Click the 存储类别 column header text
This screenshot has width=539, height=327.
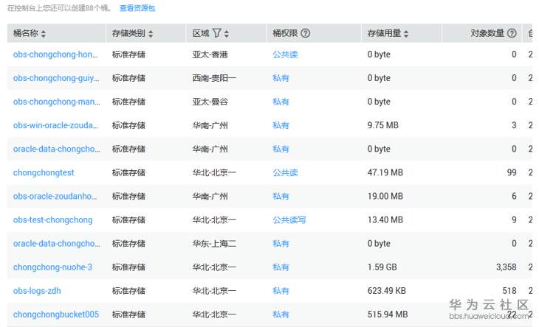129,33
